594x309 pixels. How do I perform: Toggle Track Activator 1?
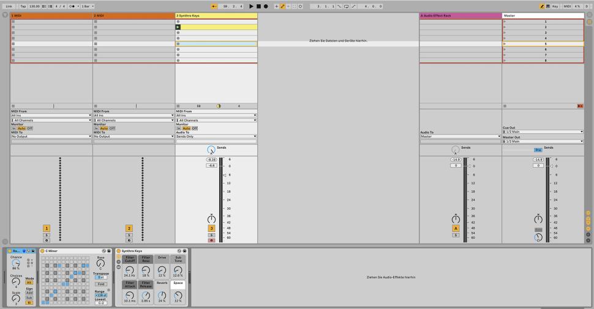coord(47,228)
